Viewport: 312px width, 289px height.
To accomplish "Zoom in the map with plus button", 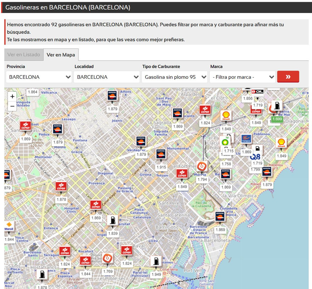I will (12, 96).
